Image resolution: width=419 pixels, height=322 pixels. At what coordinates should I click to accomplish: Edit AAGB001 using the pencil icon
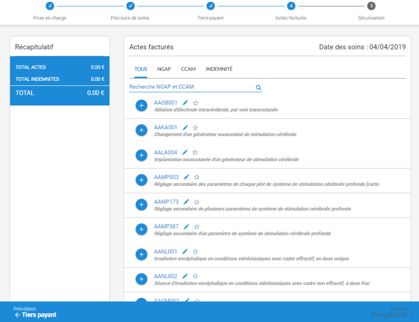[185, 103]
